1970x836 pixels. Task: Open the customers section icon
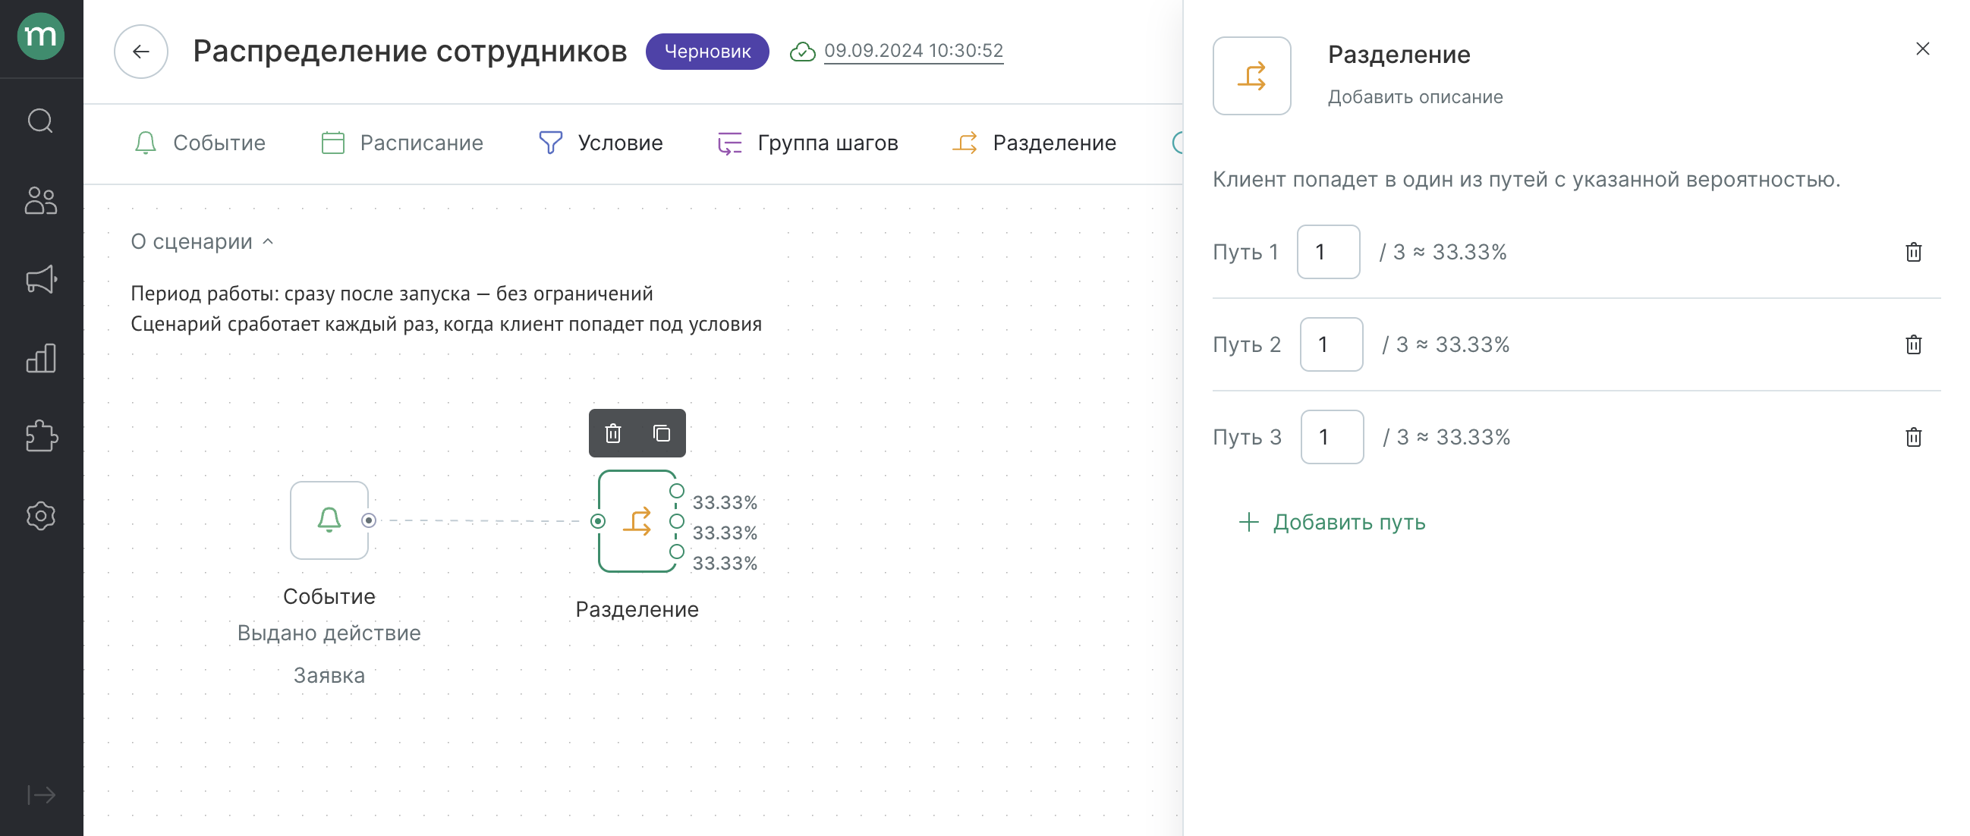[x=40, y=200]
